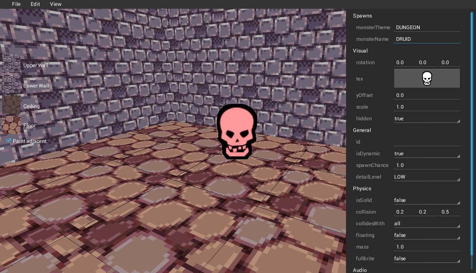Click the second rotation value field
The width and height of the screenshot is (476, 273).
pos(427,62)
